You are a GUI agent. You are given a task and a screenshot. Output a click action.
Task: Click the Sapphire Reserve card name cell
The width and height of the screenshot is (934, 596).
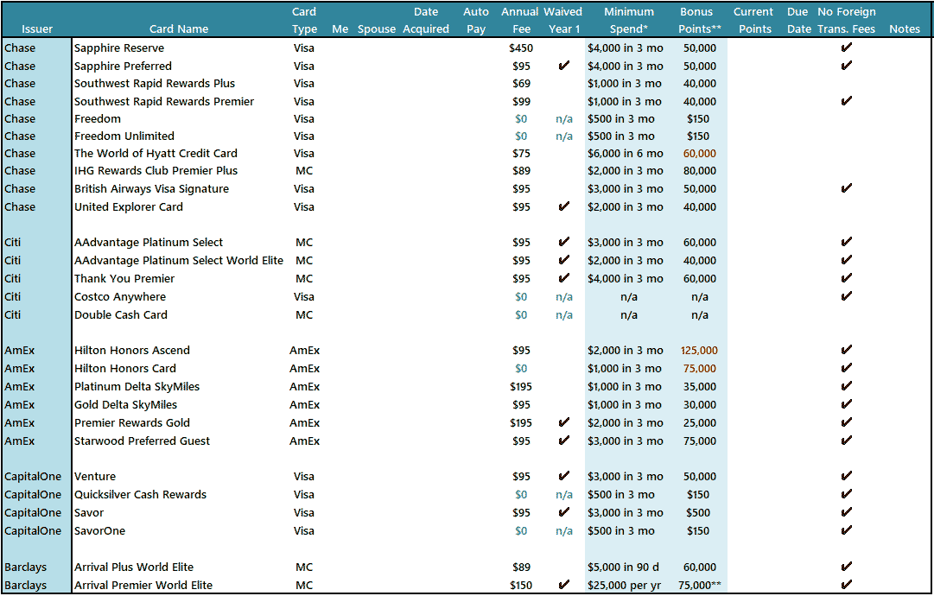(x=119, y=48)
